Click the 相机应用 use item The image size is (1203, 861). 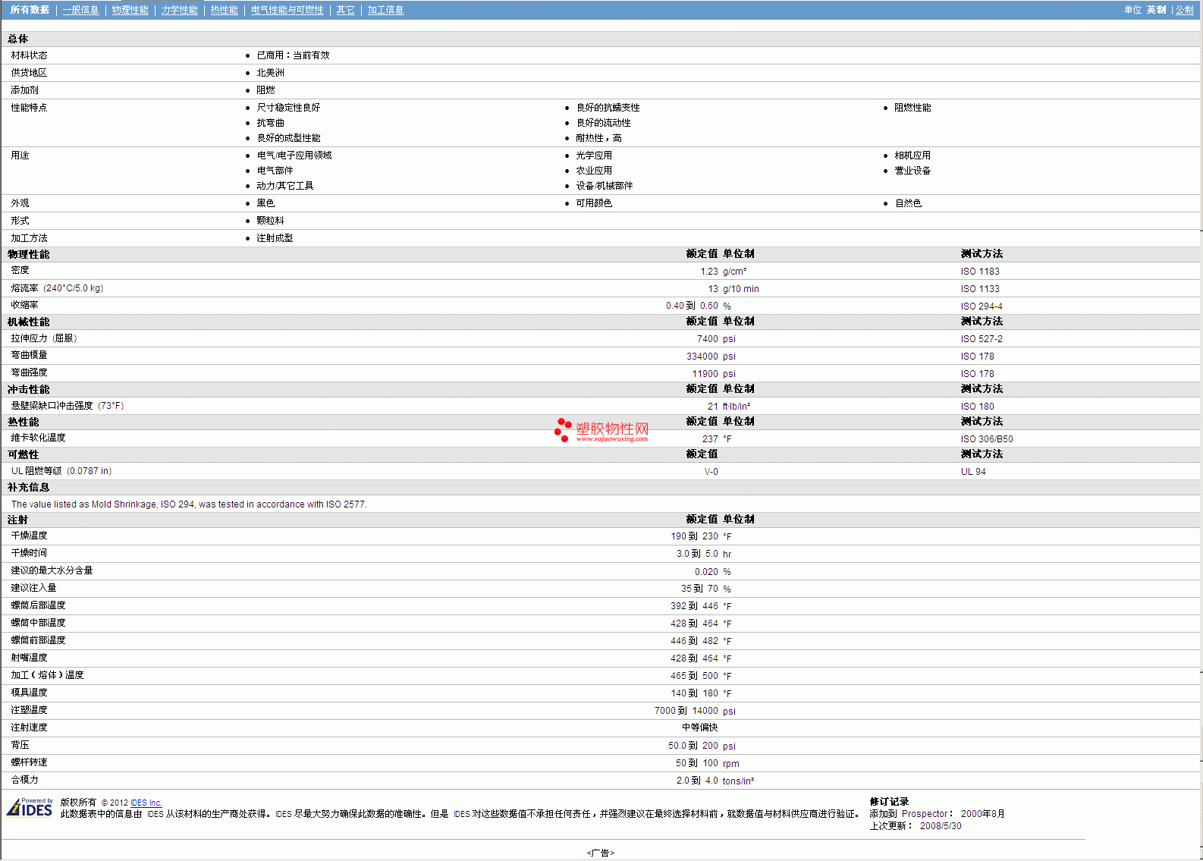(912, 156)
